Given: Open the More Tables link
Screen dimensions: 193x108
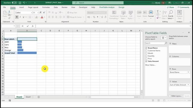Looking at the screenshot, I should [150, 65].
